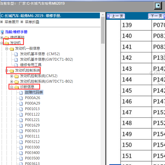
Task: Select 发动机一般信息 folder icon
Action: (12, 49)
